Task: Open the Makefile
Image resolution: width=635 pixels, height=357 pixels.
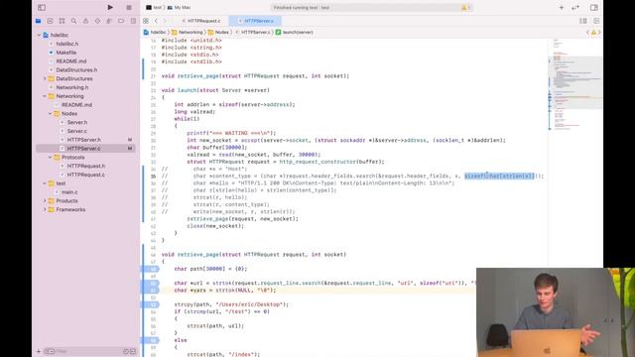Action: click(x=66, y=53)
